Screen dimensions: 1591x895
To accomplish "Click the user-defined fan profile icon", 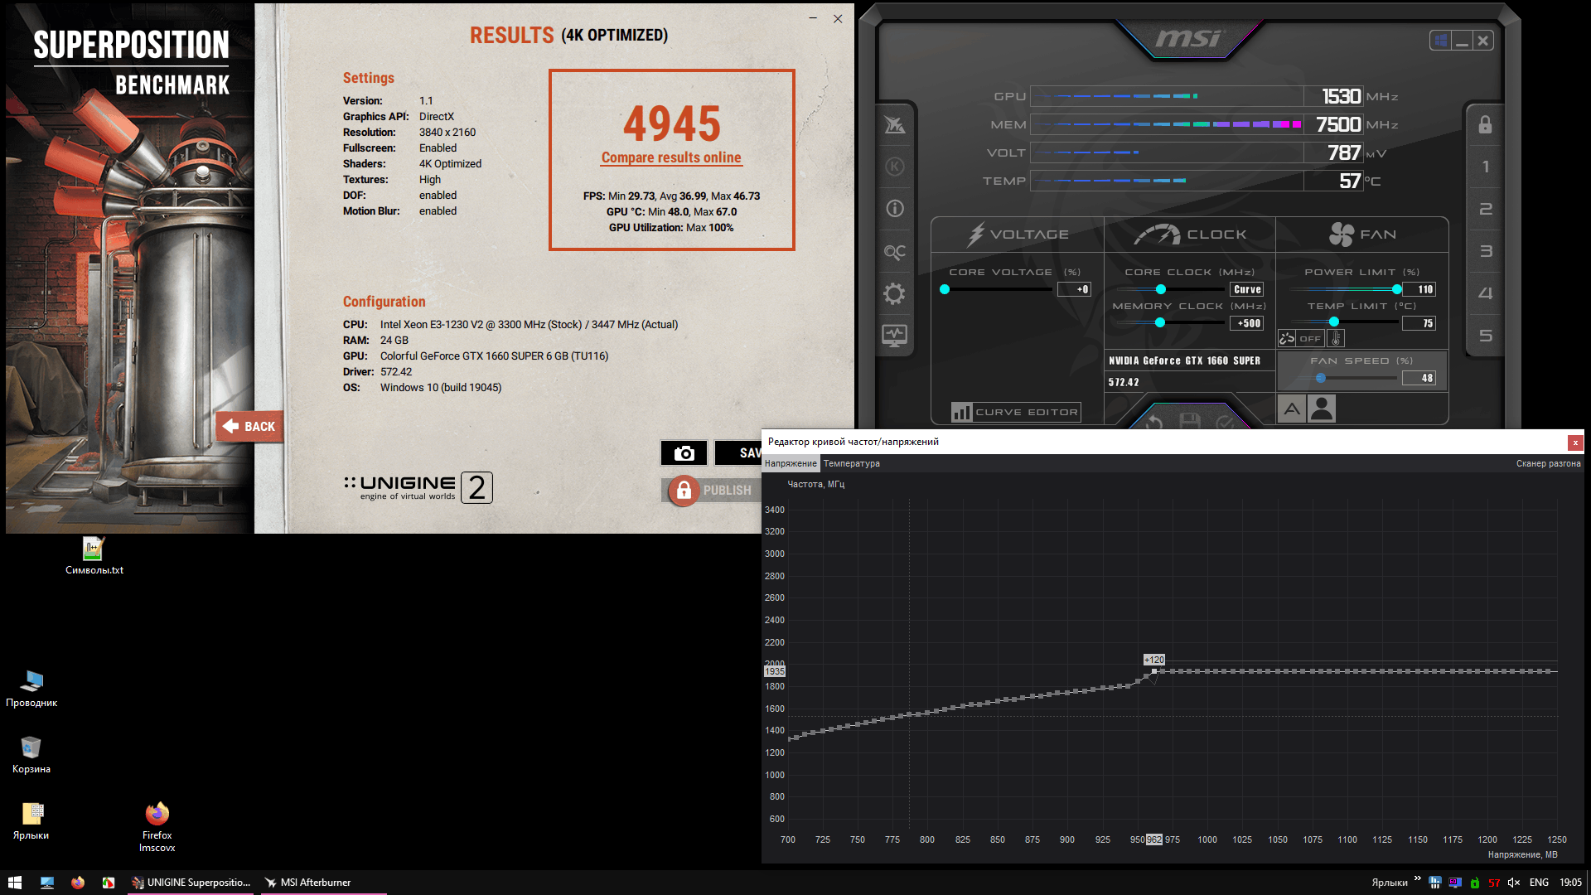I will pyautogui.click(x=1322, y=409).
